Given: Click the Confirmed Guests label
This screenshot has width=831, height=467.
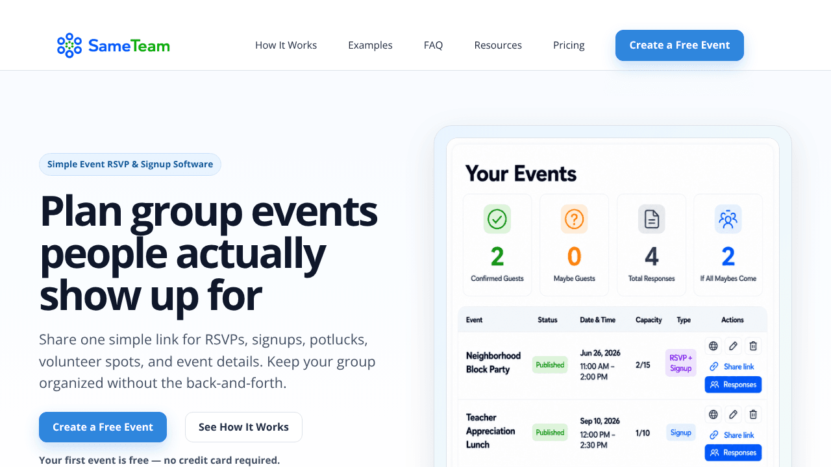Looking at the screenshot, I should pyautogui.click(x=497, y=278).
